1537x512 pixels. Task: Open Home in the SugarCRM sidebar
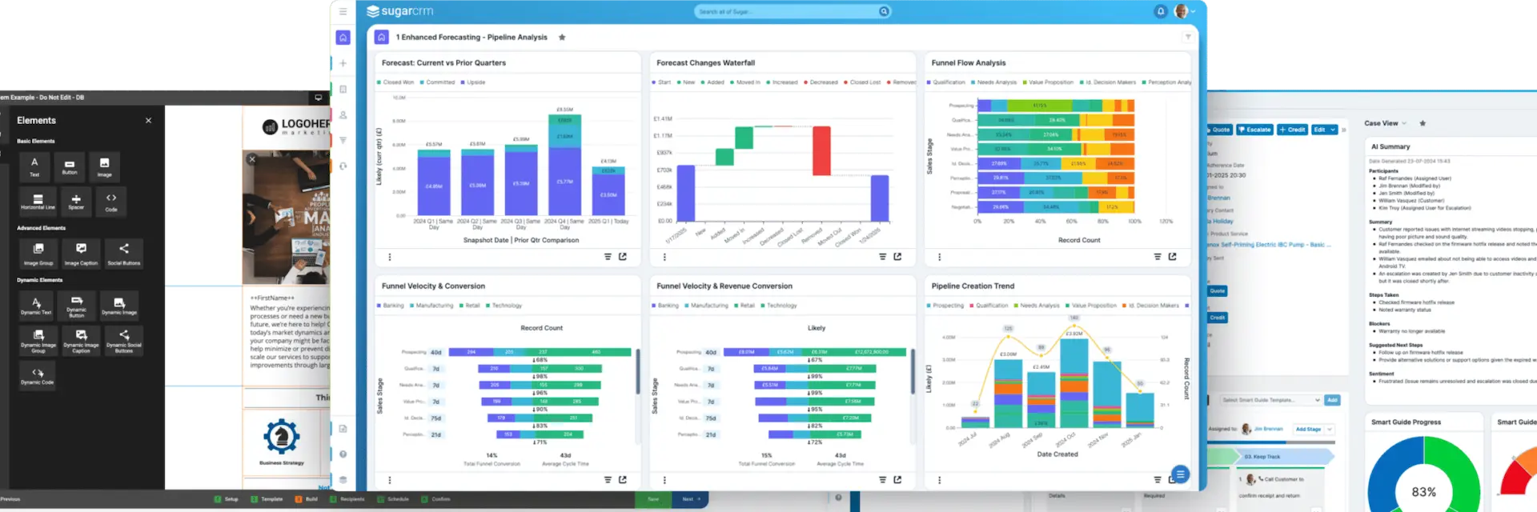click(x=343, y=38)
